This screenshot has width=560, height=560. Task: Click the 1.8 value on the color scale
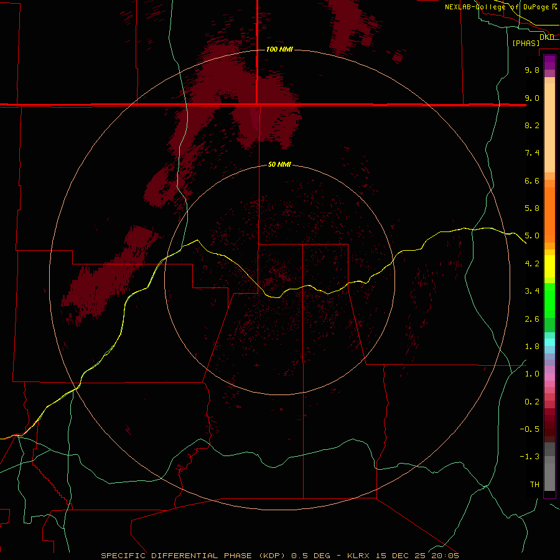coord(532,347)
